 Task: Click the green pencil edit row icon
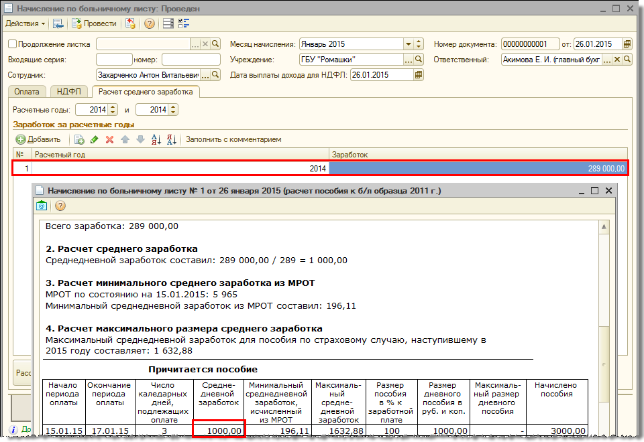click(x=94, y=139)
